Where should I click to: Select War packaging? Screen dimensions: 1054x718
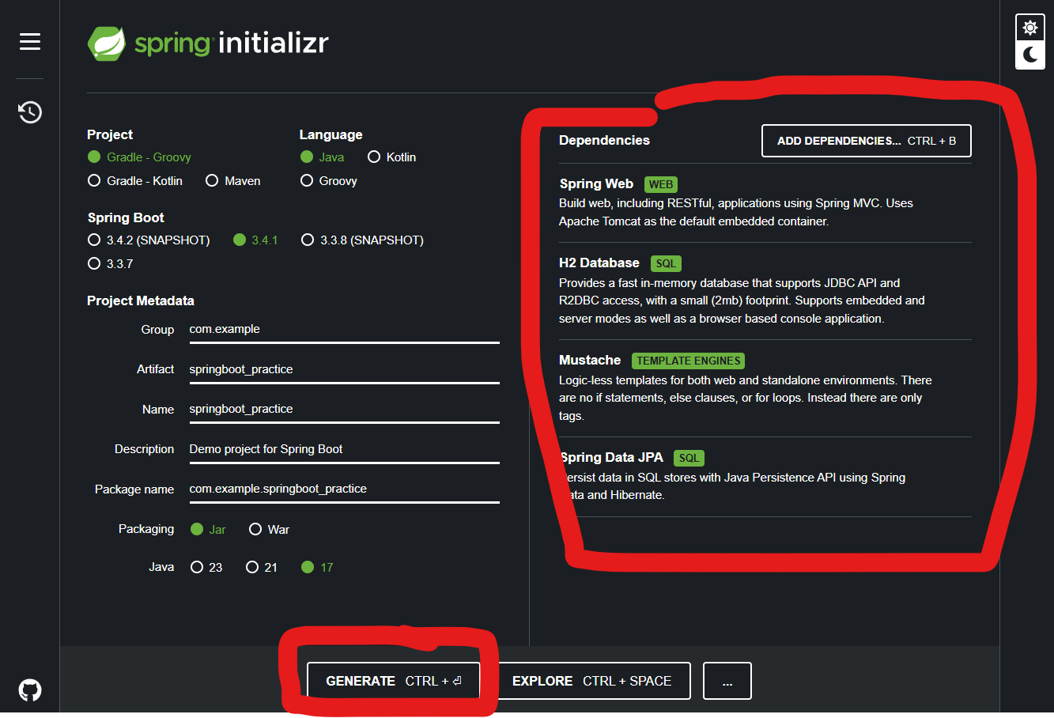pos(269,530)
